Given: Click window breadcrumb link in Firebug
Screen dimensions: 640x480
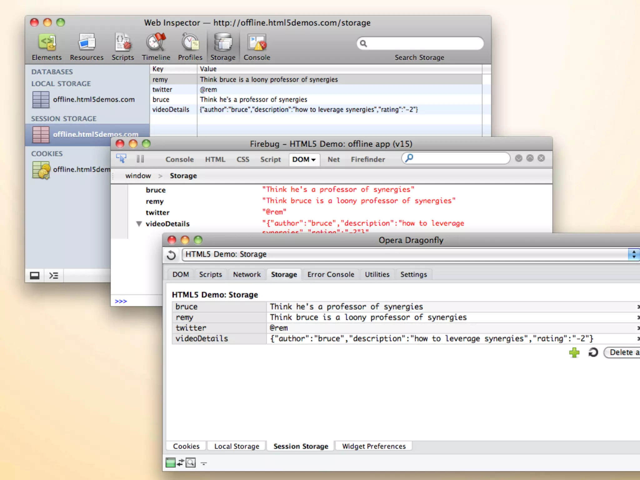Looking at the screenshot, I should (138, 176).
